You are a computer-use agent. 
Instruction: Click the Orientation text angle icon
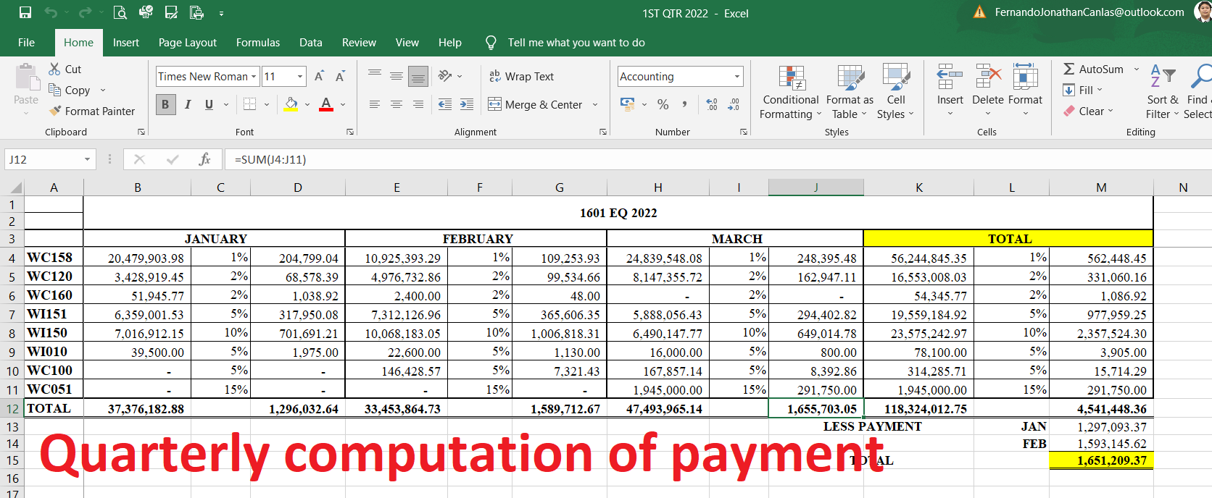click(445, 76)
